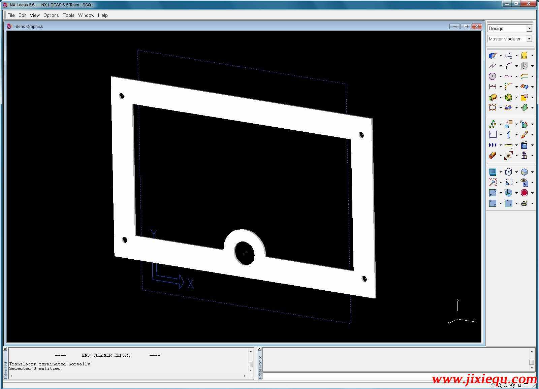The width and height of the screenshot is (539, 389).
Task: Click the Isometric View button
Action: click(x=508, y=193)
